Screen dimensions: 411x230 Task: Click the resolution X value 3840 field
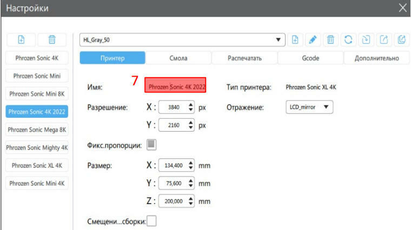coord(174,107)
